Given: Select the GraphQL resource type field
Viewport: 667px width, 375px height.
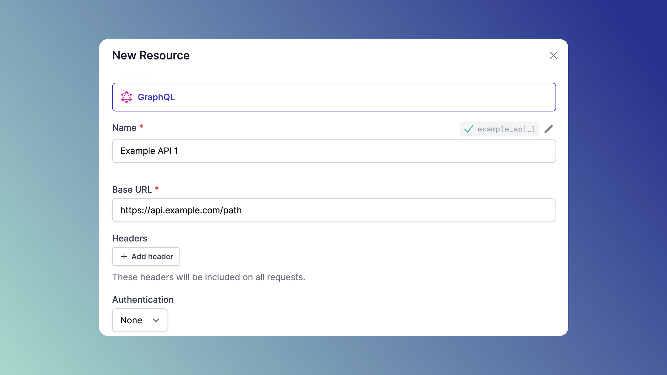Looking at the screenshot, I should (334, 97).
